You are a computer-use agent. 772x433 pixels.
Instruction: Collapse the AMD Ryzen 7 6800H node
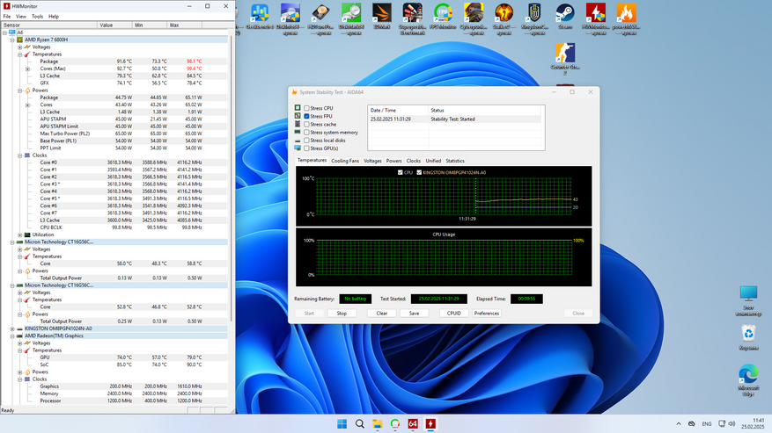point(12,40)
